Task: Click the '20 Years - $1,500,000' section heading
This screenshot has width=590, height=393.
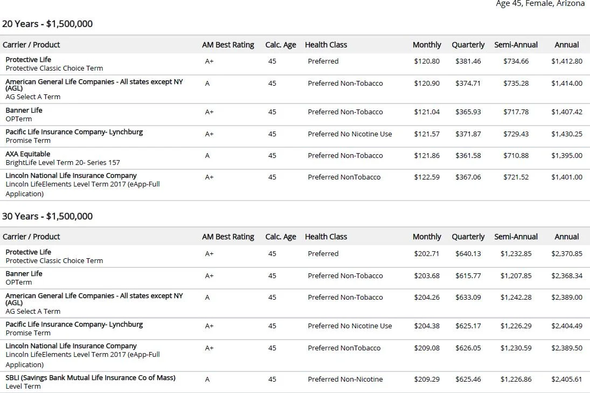Action: (47, 24)
